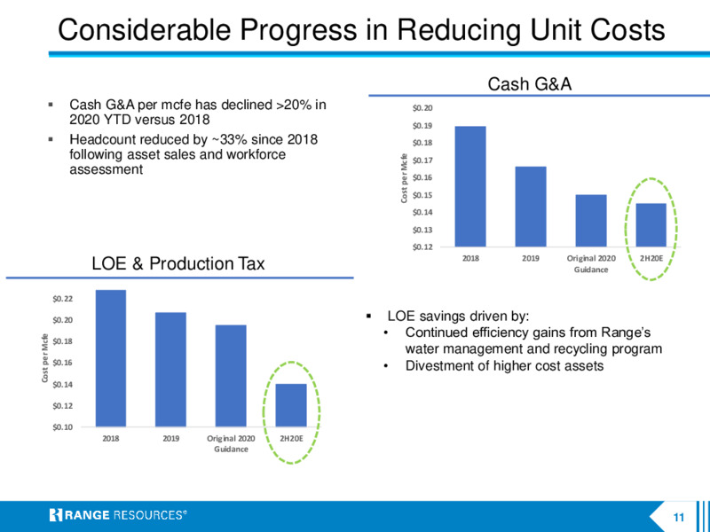Viewport: 710px width, 532px height.
Task: Click the '2H20E' label under LOE chart
Action: click(291, 438)
